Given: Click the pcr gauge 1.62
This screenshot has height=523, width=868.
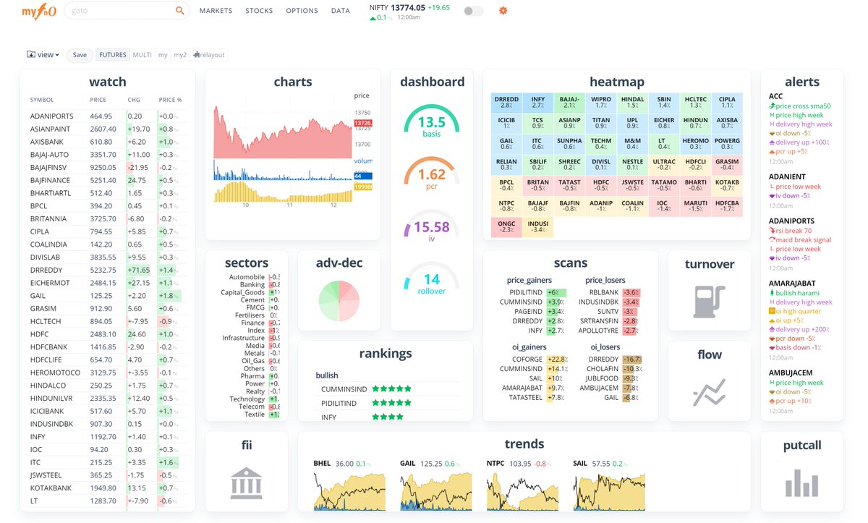Looking at the screenshot, I should 431,174.
